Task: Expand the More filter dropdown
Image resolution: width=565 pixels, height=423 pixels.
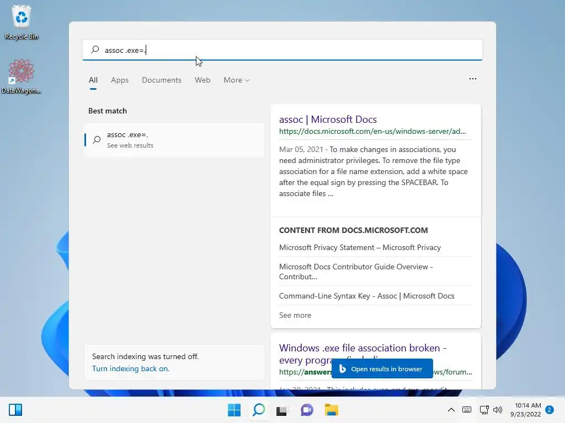Action: (236, 80)
